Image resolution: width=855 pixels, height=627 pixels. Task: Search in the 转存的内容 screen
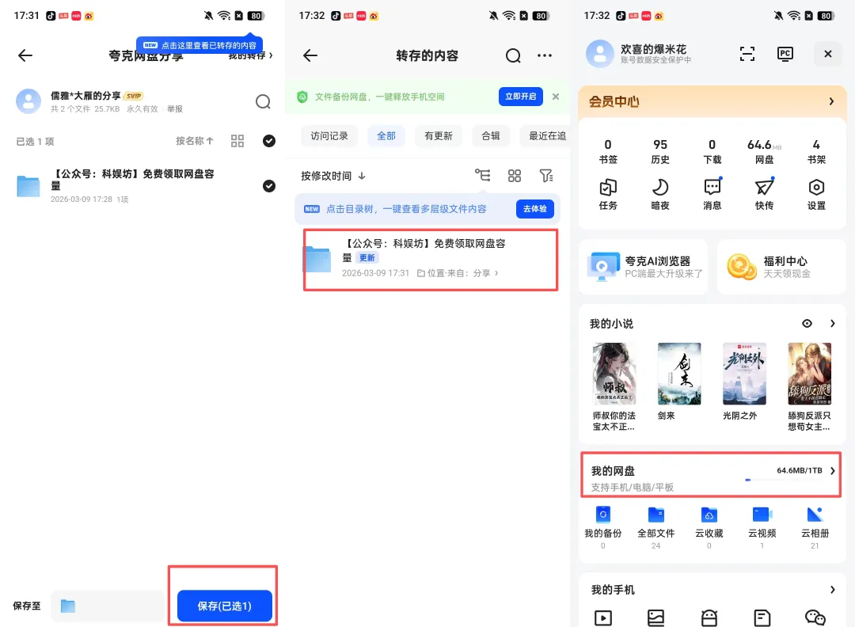(x=512, y=55)
